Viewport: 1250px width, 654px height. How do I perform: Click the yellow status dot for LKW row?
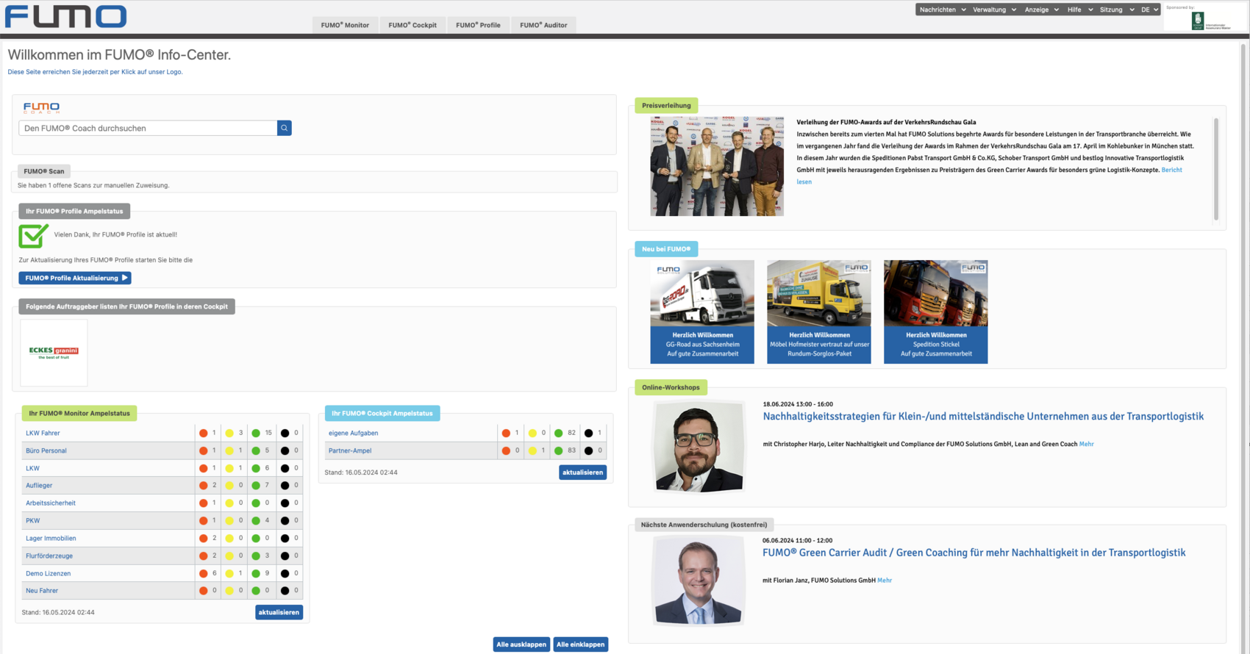tap(229, 468)
